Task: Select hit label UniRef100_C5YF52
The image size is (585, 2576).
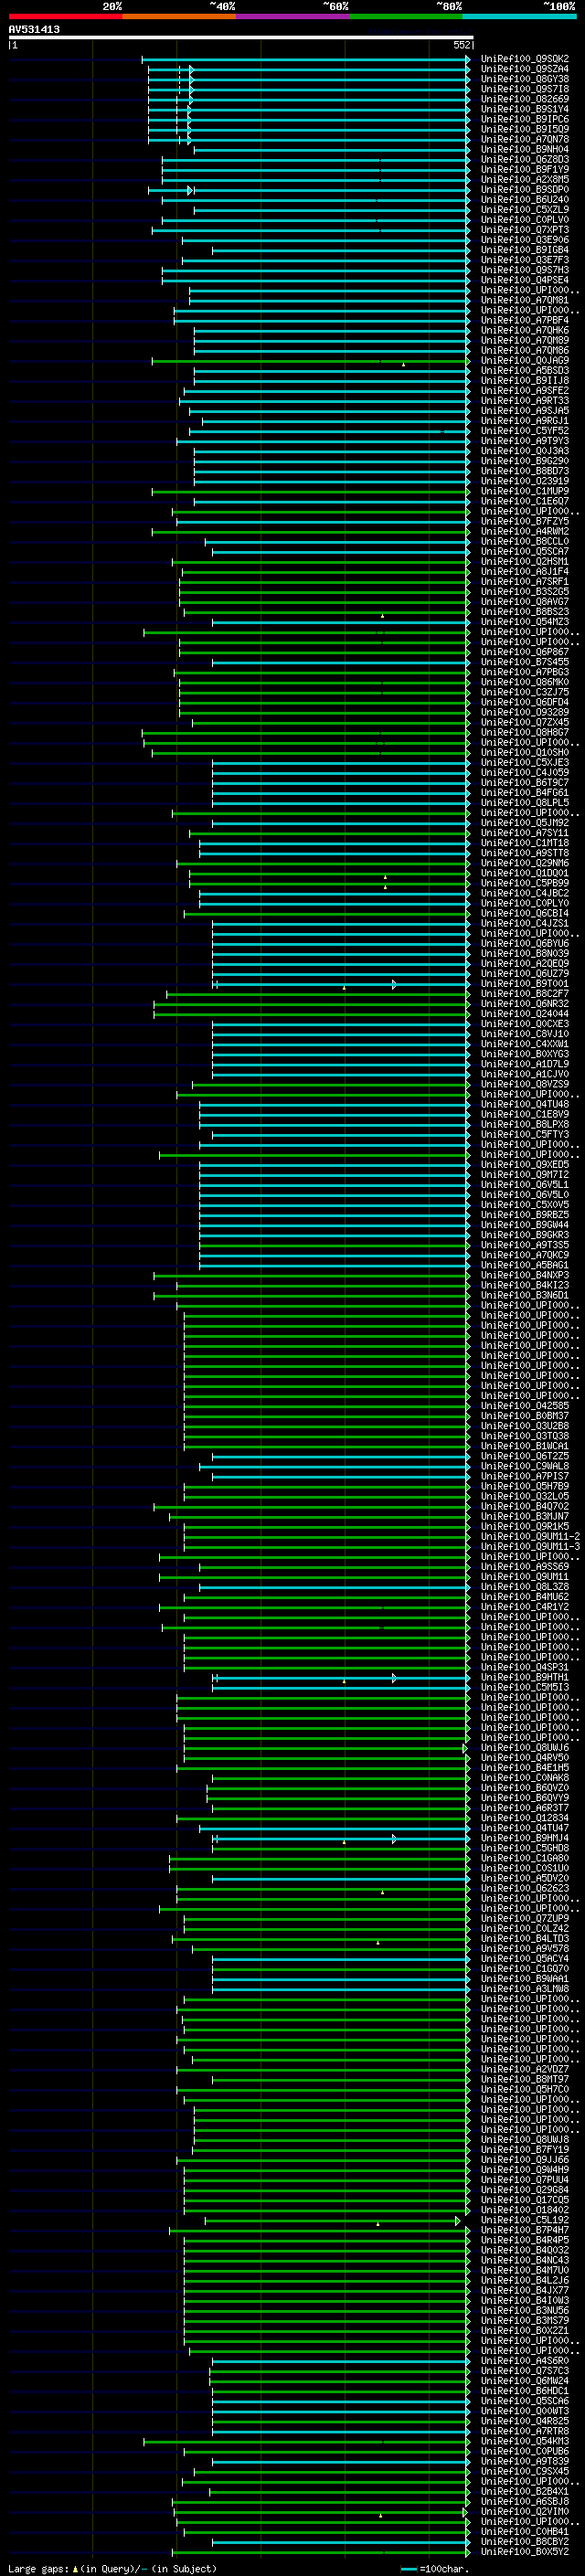Action: (525, 431)
